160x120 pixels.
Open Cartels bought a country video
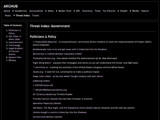pos(49,112)
